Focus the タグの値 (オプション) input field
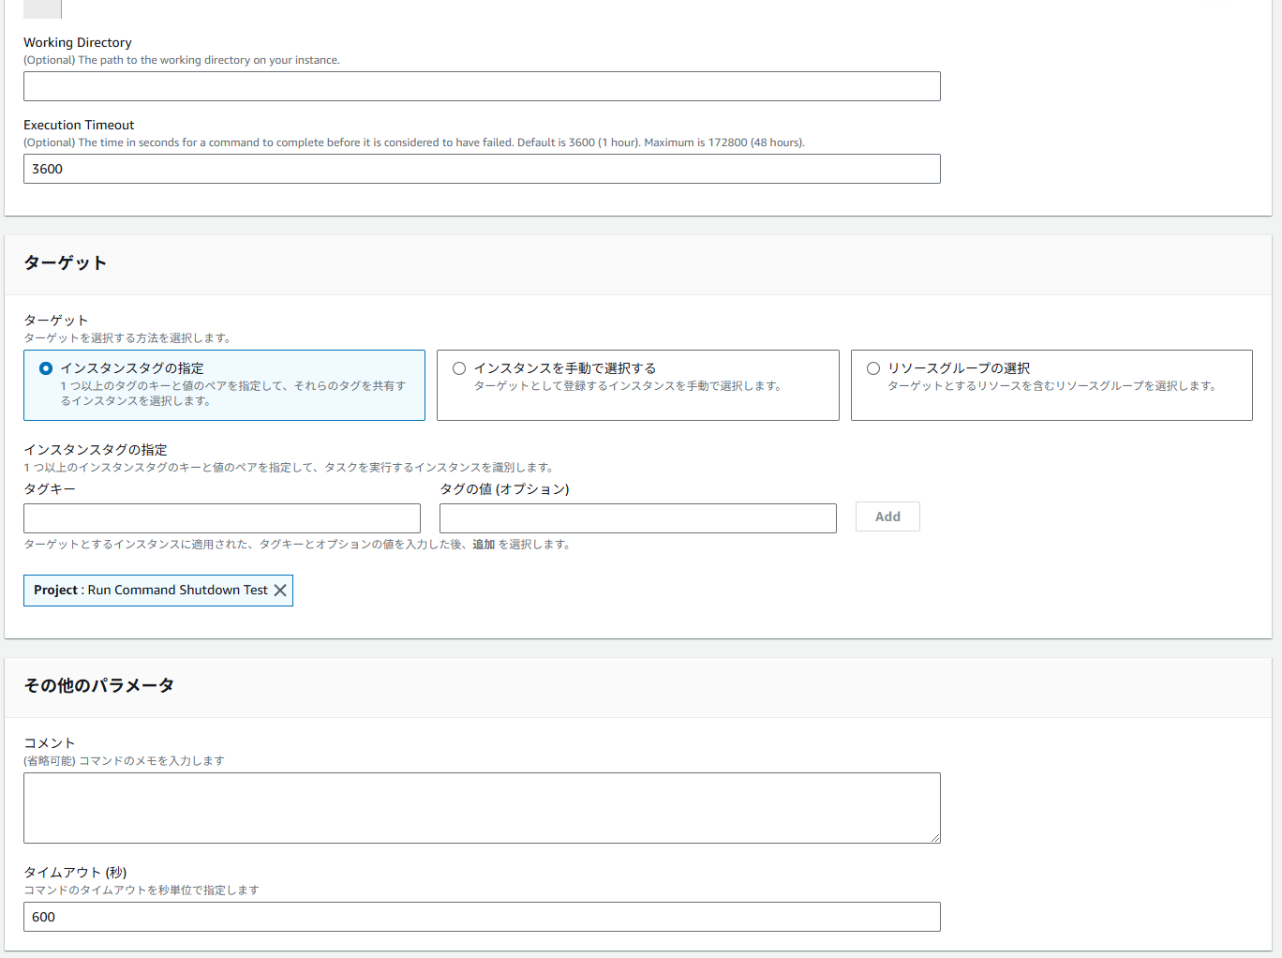1282x958 pixels. [x=637, y=518]
